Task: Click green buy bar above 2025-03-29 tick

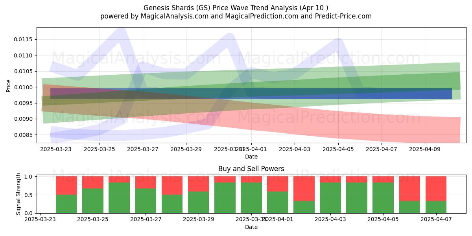Action: tap(198, 203)
